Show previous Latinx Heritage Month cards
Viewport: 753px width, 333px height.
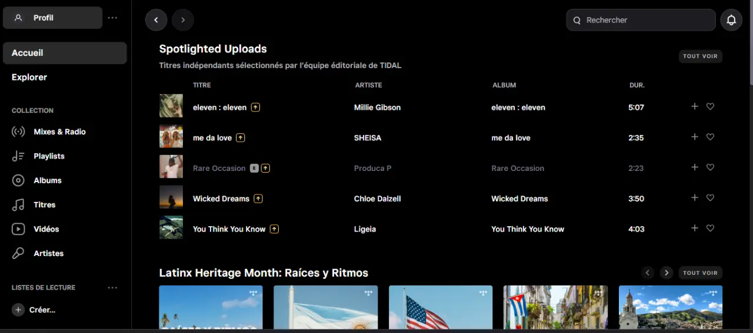pos(648,273)
